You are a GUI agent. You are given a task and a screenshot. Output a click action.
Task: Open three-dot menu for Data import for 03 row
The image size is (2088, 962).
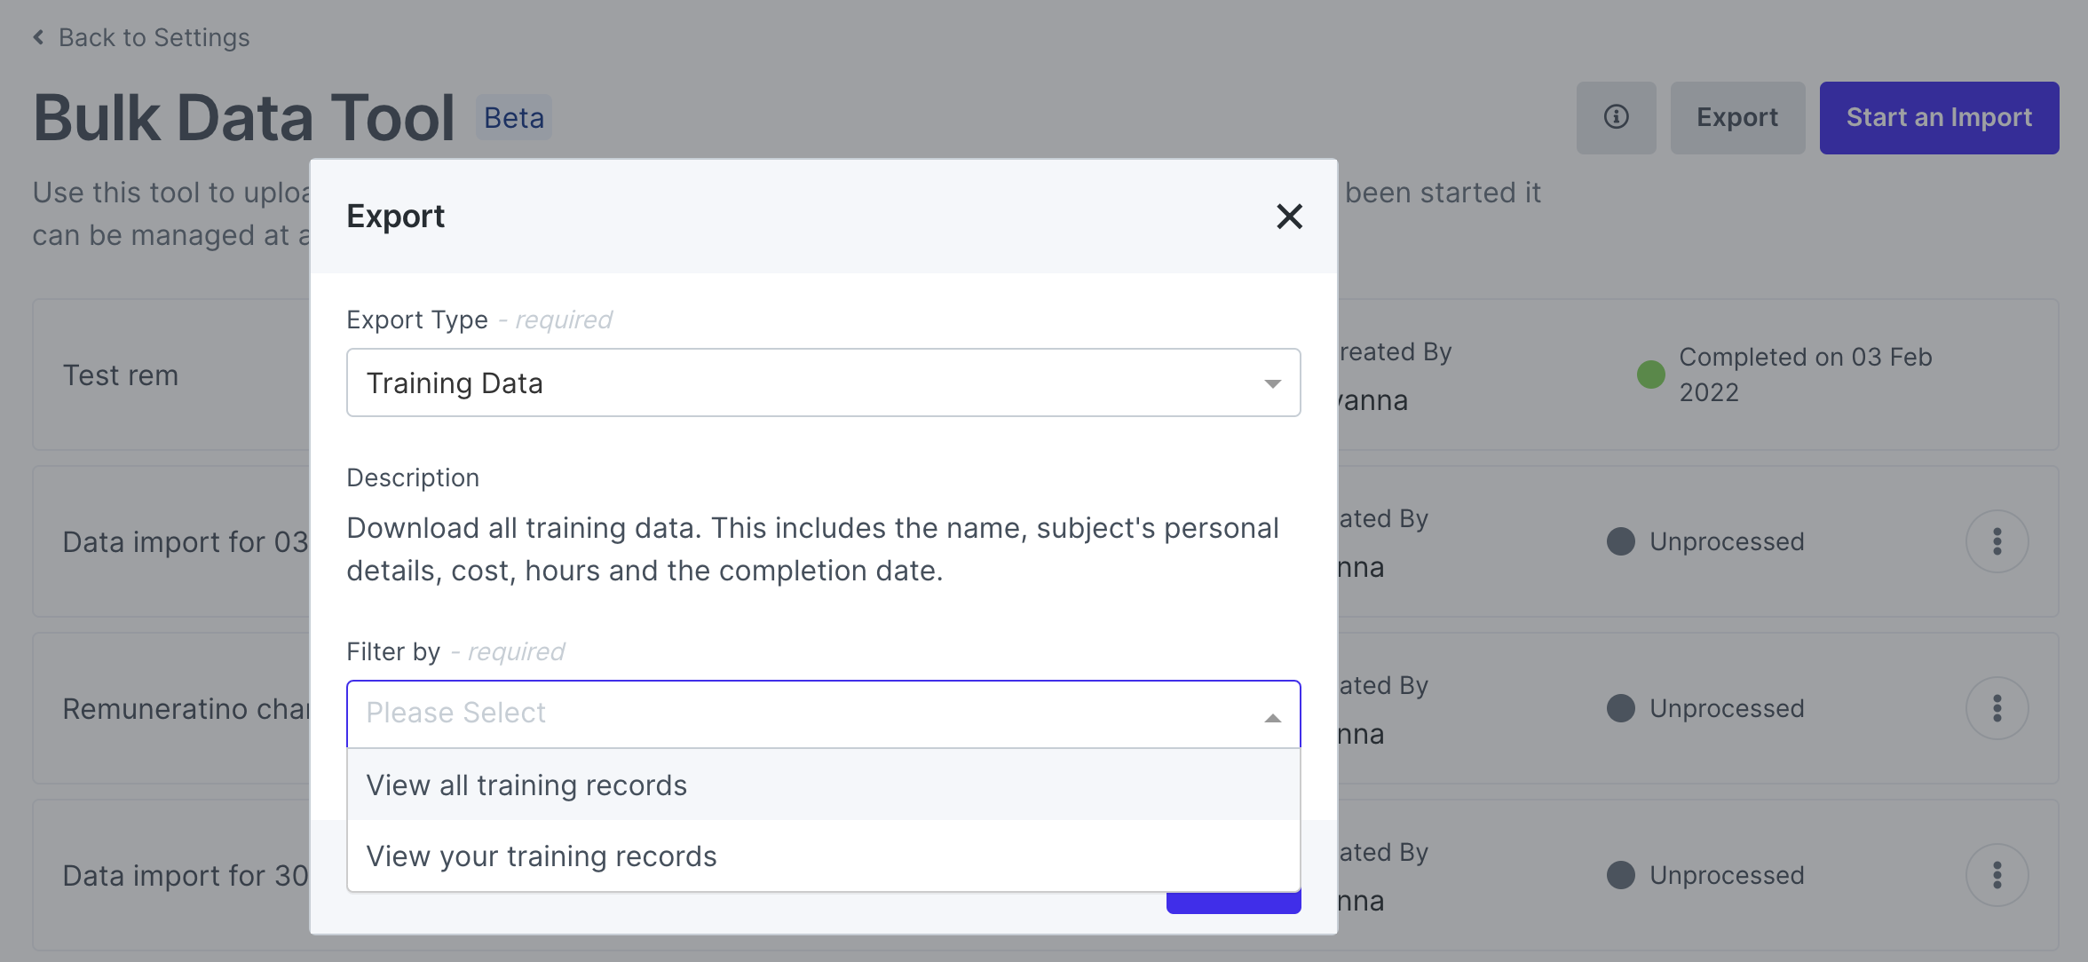click(1997, 541)
